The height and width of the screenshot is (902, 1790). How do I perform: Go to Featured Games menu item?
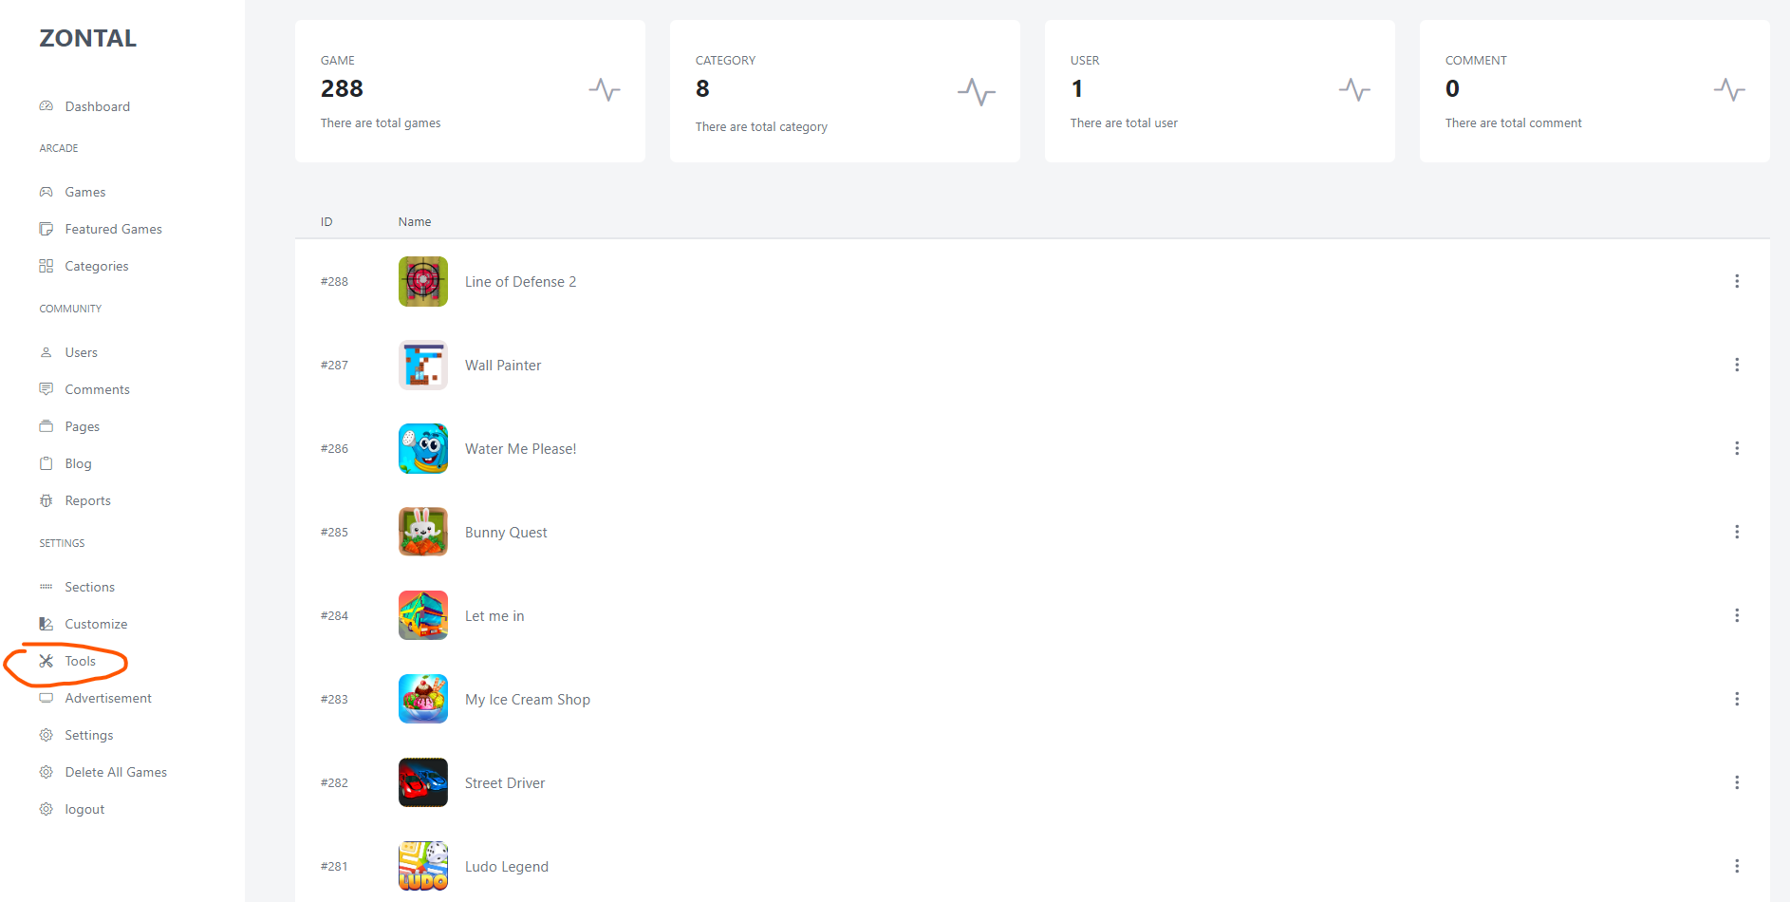pos(113,229)
